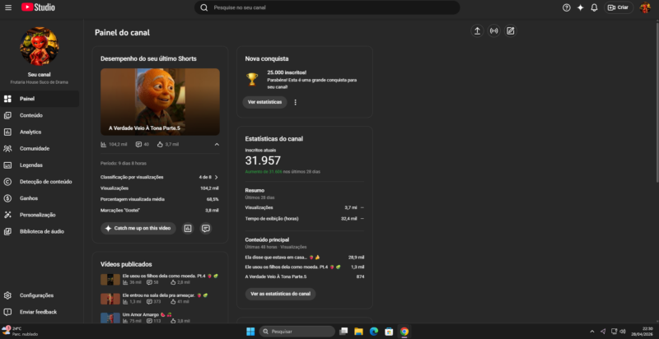This screenshot has height=339, width=659.
Task: Click the 58 comments icon on Ele usou os filhos
Action: coord(149,282)
